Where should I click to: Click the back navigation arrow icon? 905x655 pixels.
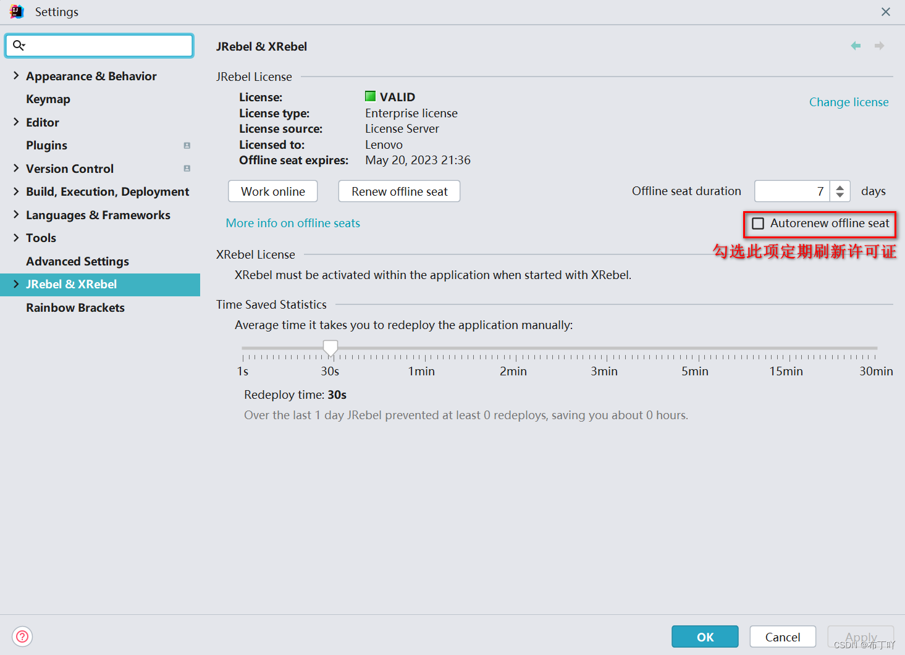click(856, 46)
